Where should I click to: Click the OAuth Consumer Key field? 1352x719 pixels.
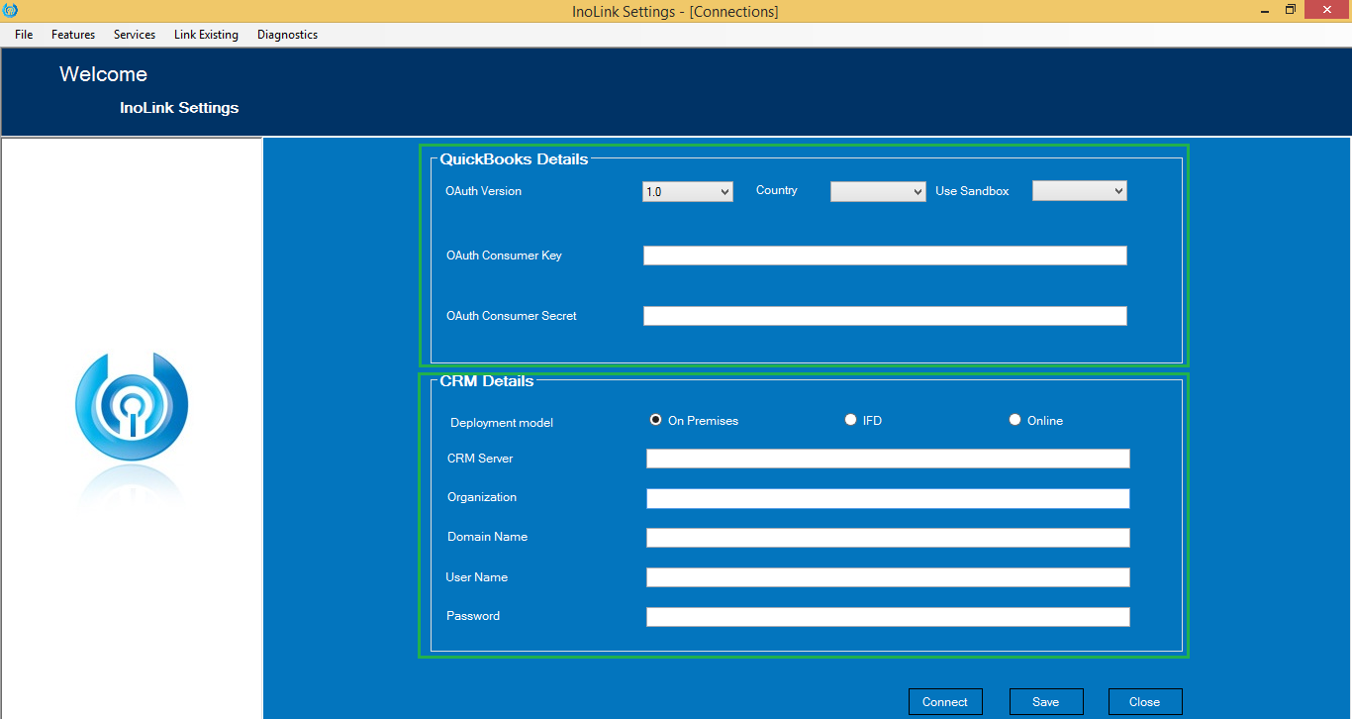pyautogui.click(x=885, y=256)
